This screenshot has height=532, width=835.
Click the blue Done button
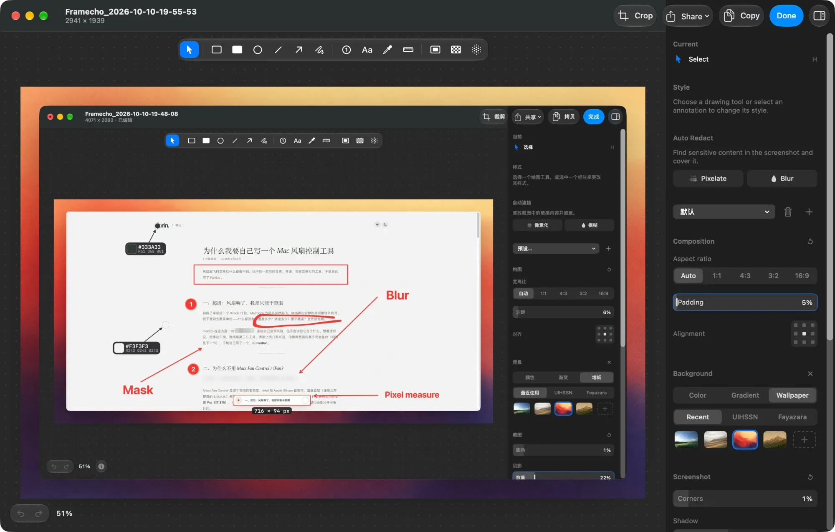tap(786, 16)
